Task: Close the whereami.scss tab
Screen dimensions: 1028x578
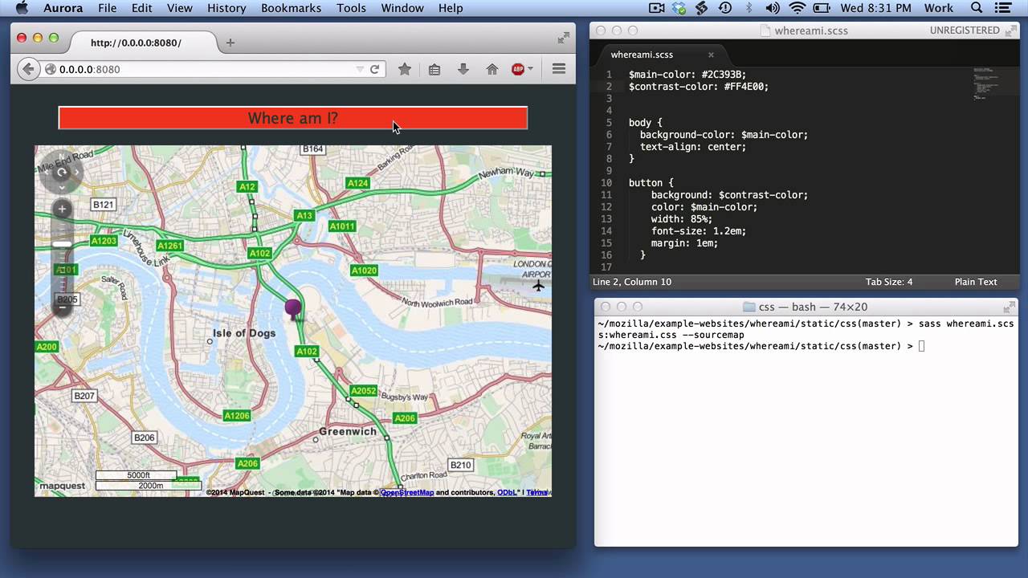Action: 711,55
